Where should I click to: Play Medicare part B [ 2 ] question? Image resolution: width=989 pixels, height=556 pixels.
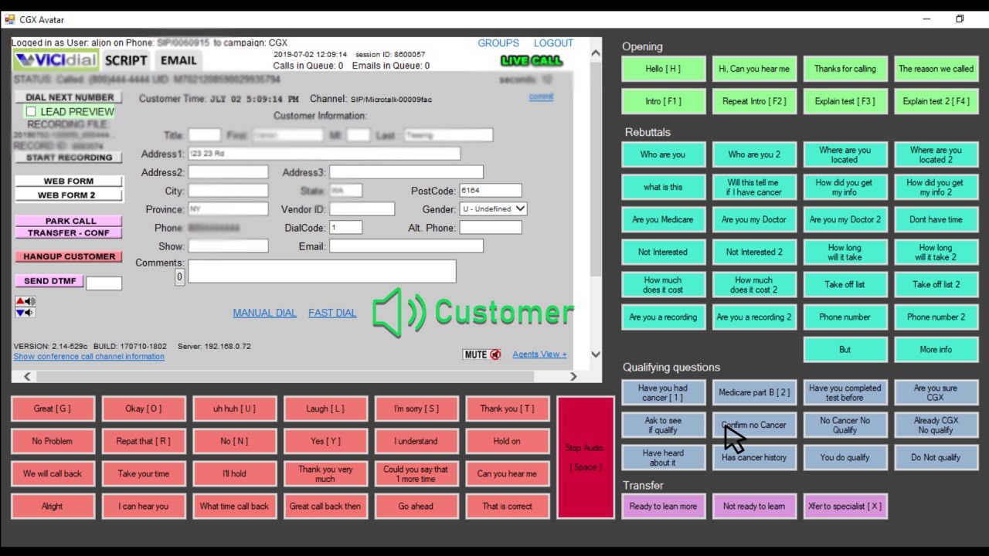754,392
